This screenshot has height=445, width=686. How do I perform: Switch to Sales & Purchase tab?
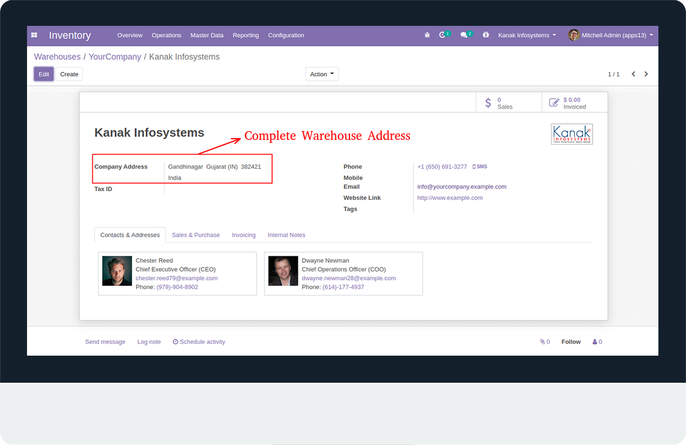196,235
